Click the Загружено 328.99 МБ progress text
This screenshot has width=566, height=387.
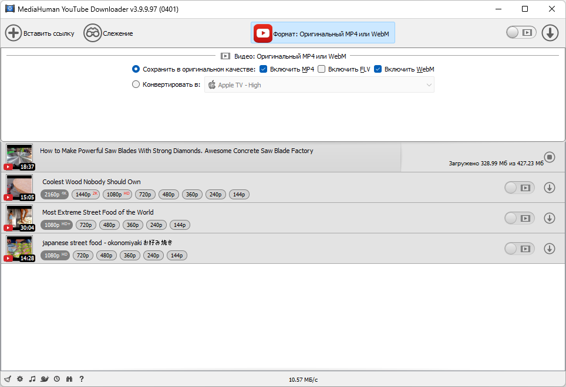click(x=496, y=163)
